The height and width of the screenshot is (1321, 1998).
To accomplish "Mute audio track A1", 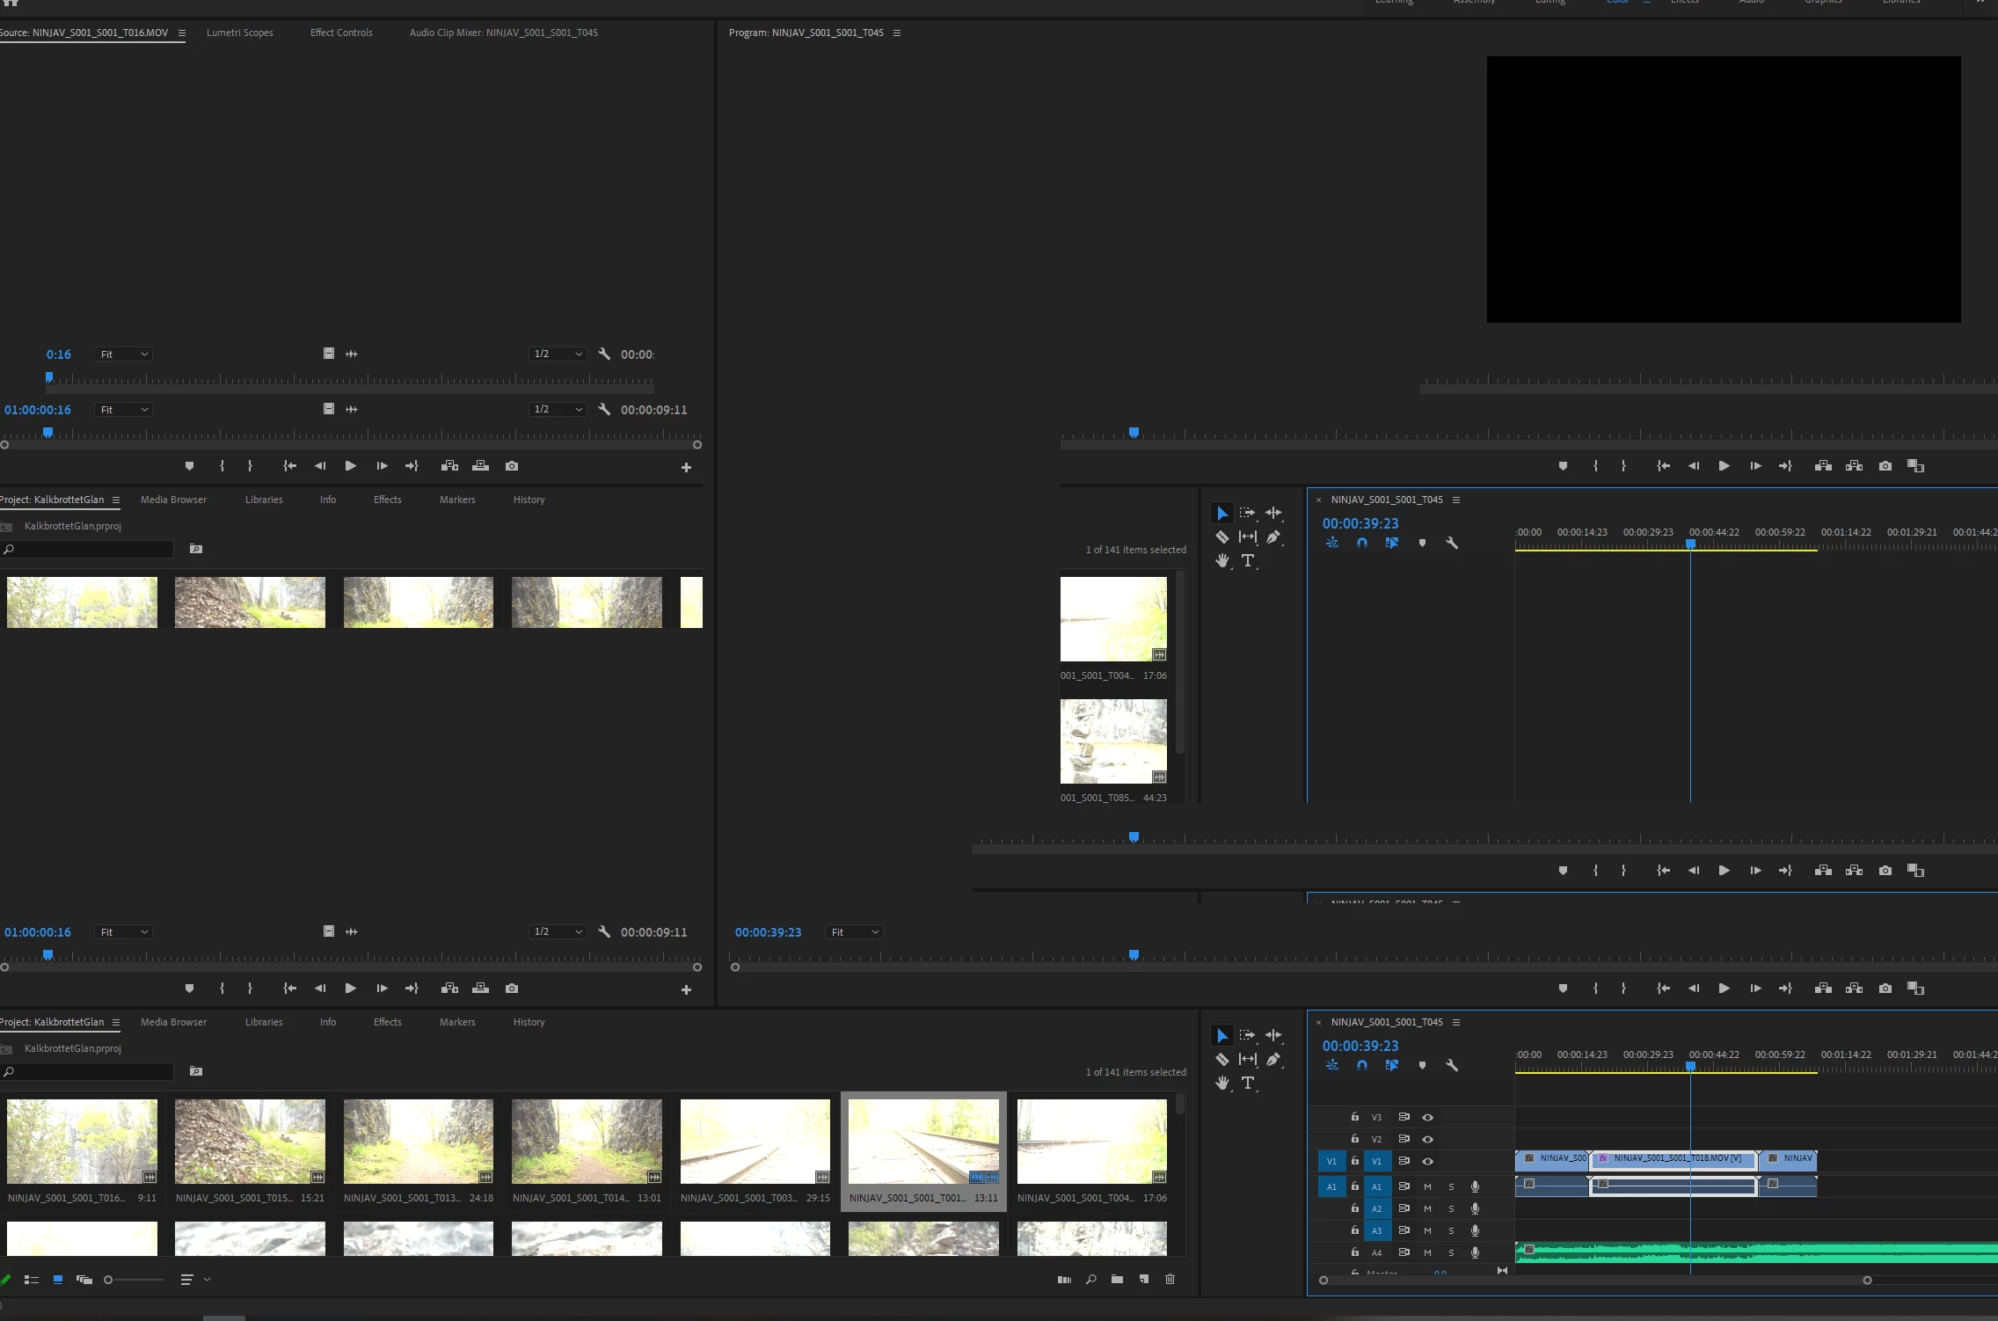I will click(x=1427, y=1186).
